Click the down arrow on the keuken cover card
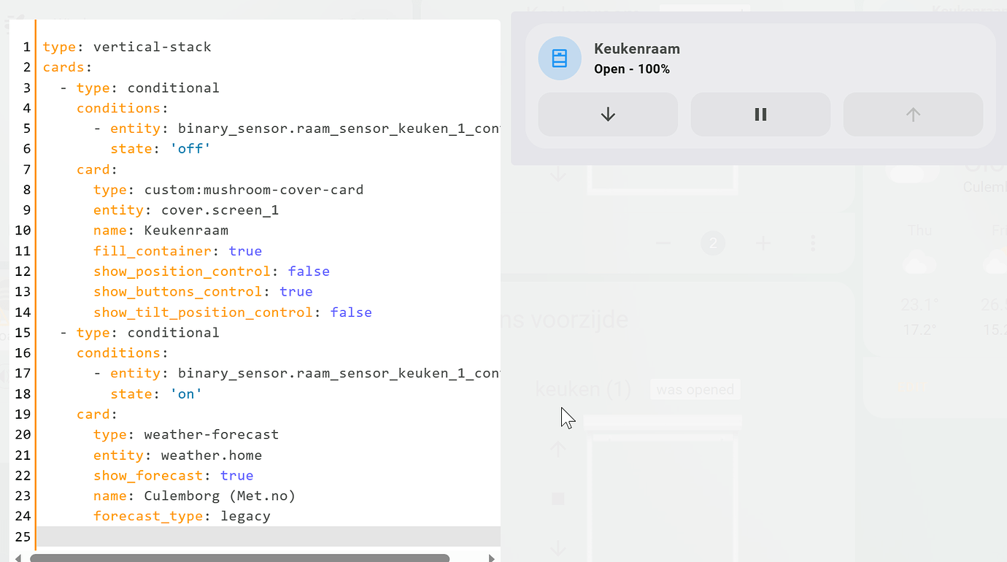 tap(558, 549)
